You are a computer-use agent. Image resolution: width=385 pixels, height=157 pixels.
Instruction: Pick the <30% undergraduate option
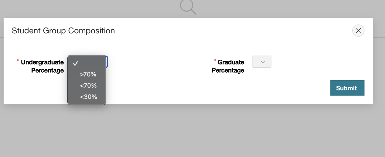coord(88,97)
